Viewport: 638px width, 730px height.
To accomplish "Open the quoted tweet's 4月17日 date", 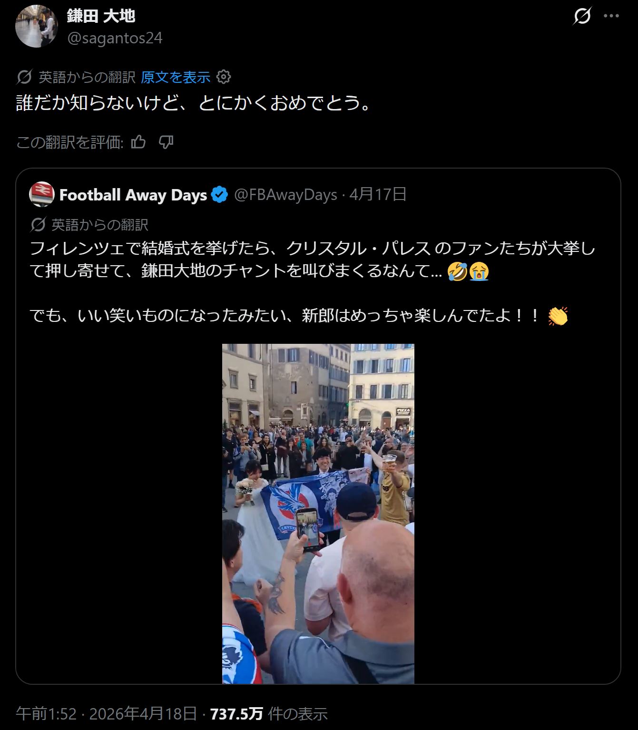I will point(378,194).
